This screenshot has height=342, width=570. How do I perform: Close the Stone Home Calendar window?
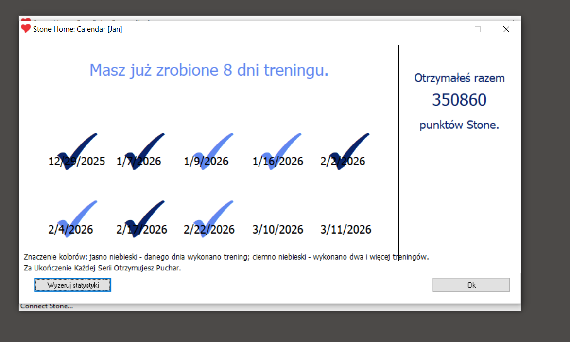tap(506, 29)
